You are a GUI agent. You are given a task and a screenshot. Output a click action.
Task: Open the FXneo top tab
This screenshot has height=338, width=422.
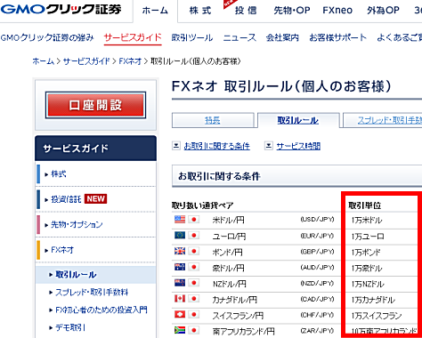click(x=337, y=11)
